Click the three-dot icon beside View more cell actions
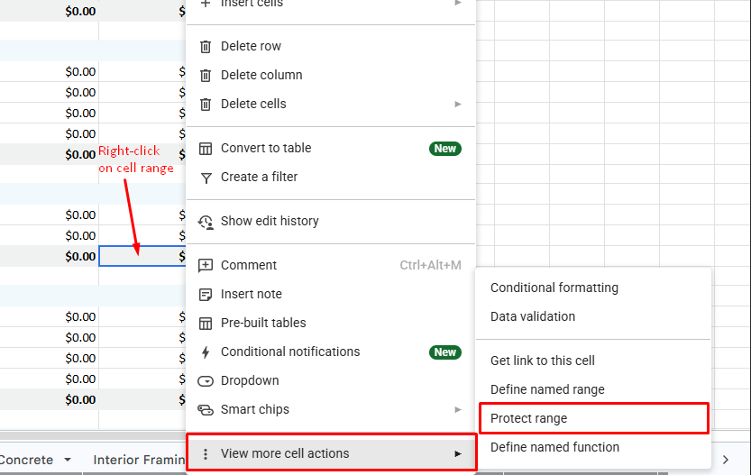Viewport: 751px width, 475px height. pyautogui.click(x=206, y=454)
